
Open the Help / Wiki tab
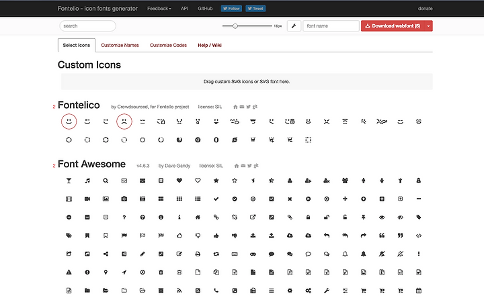(x=210, y=46)
